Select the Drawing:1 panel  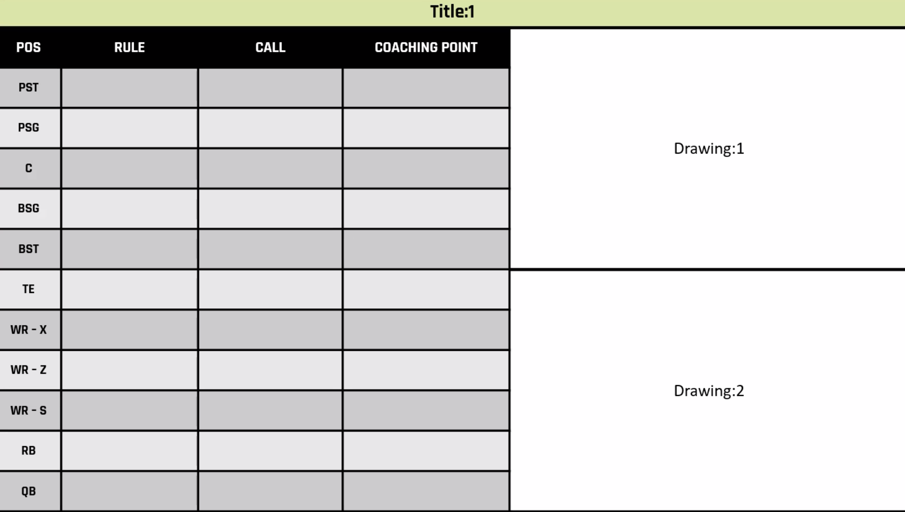pyautogui.click(x=708, y=149)
